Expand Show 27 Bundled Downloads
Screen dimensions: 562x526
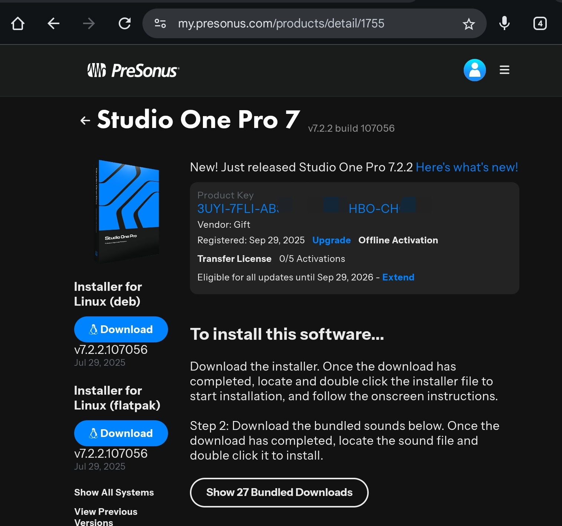click(279, 493)
